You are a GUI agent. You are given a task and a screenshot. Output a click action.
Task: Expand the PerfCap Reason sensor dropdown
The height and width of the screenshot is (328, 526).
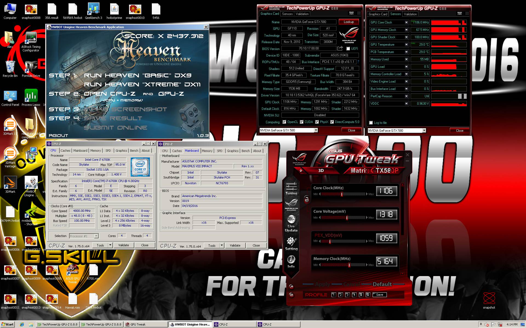(x=407, y=96)
